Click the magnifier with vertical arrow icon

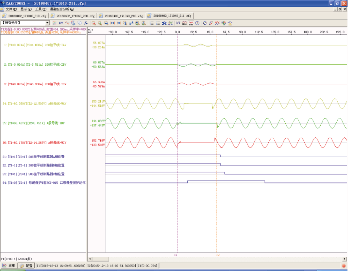point(125,23)
